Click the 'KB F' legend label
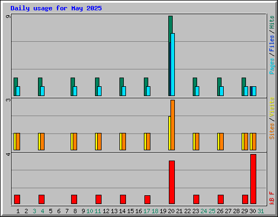 (271, 198)
